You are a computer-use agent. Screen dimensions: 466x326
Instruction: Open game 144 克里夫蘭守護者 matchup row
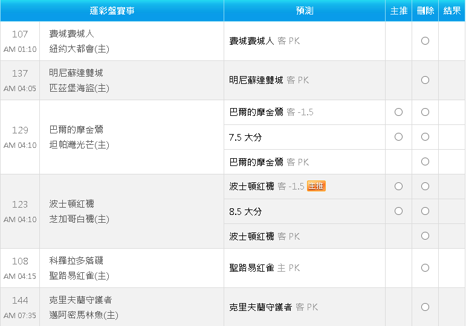coord(112,307)
